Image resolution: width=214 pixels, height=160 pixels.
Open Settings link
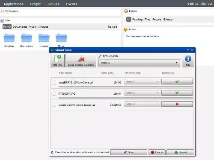point(193,4)
